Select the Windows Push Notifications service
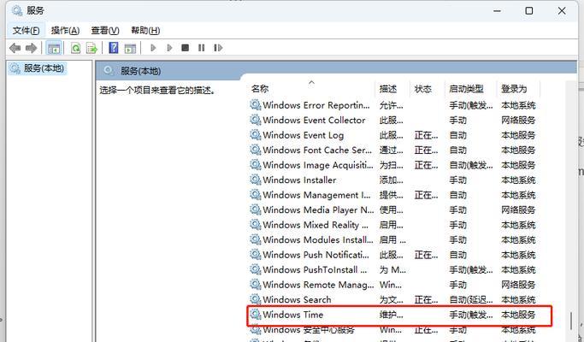 (x=395, y=255)
